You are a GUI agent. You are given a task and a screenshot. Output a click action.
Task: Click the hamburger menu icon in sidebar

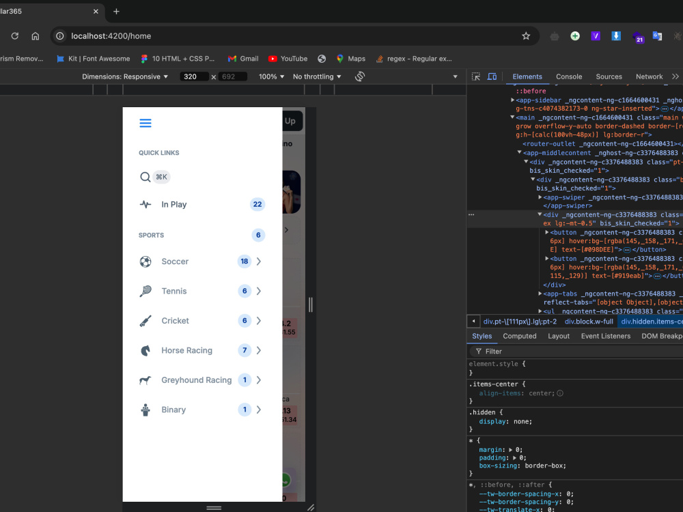[x=145, y=123]
